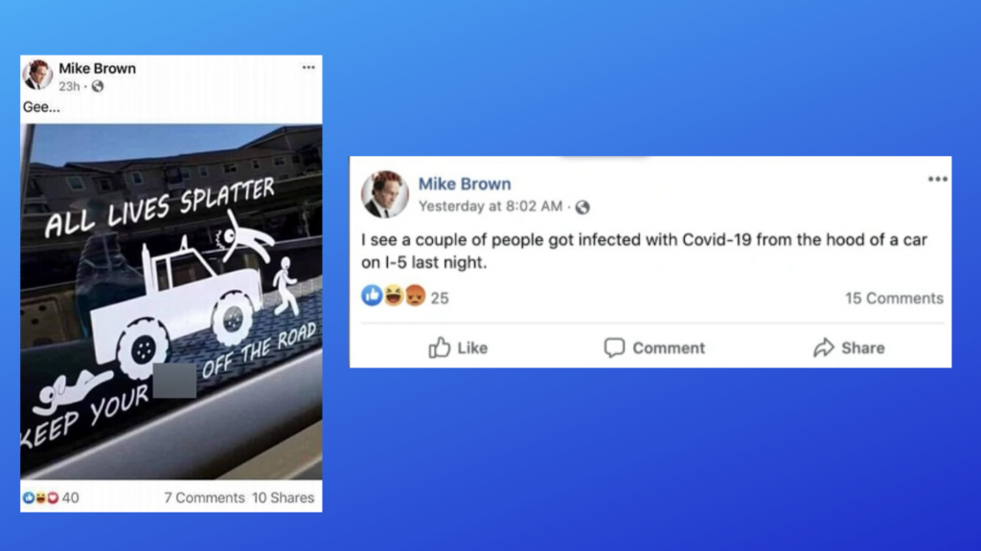Click the thumbs-up Like icon in the action bar
981x551 pixels.
(439, 347)
